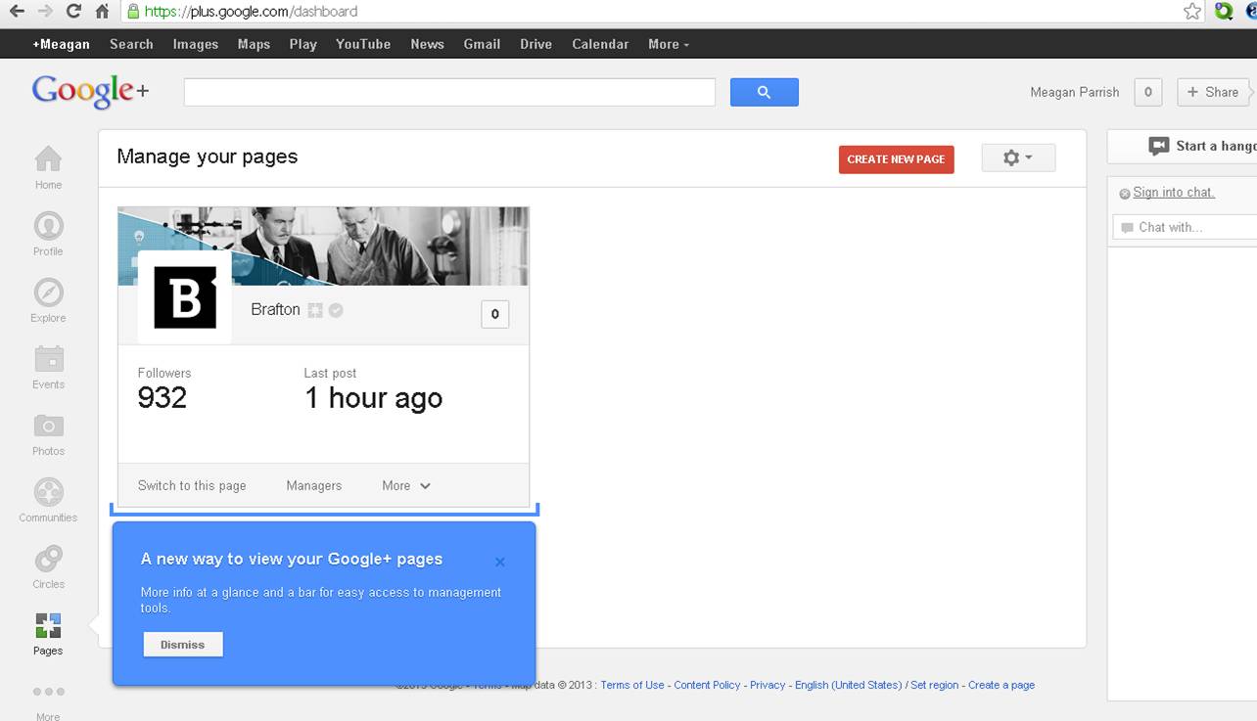Open the Content Policy footer link
1257x721 pixels.
pos(707,685)
